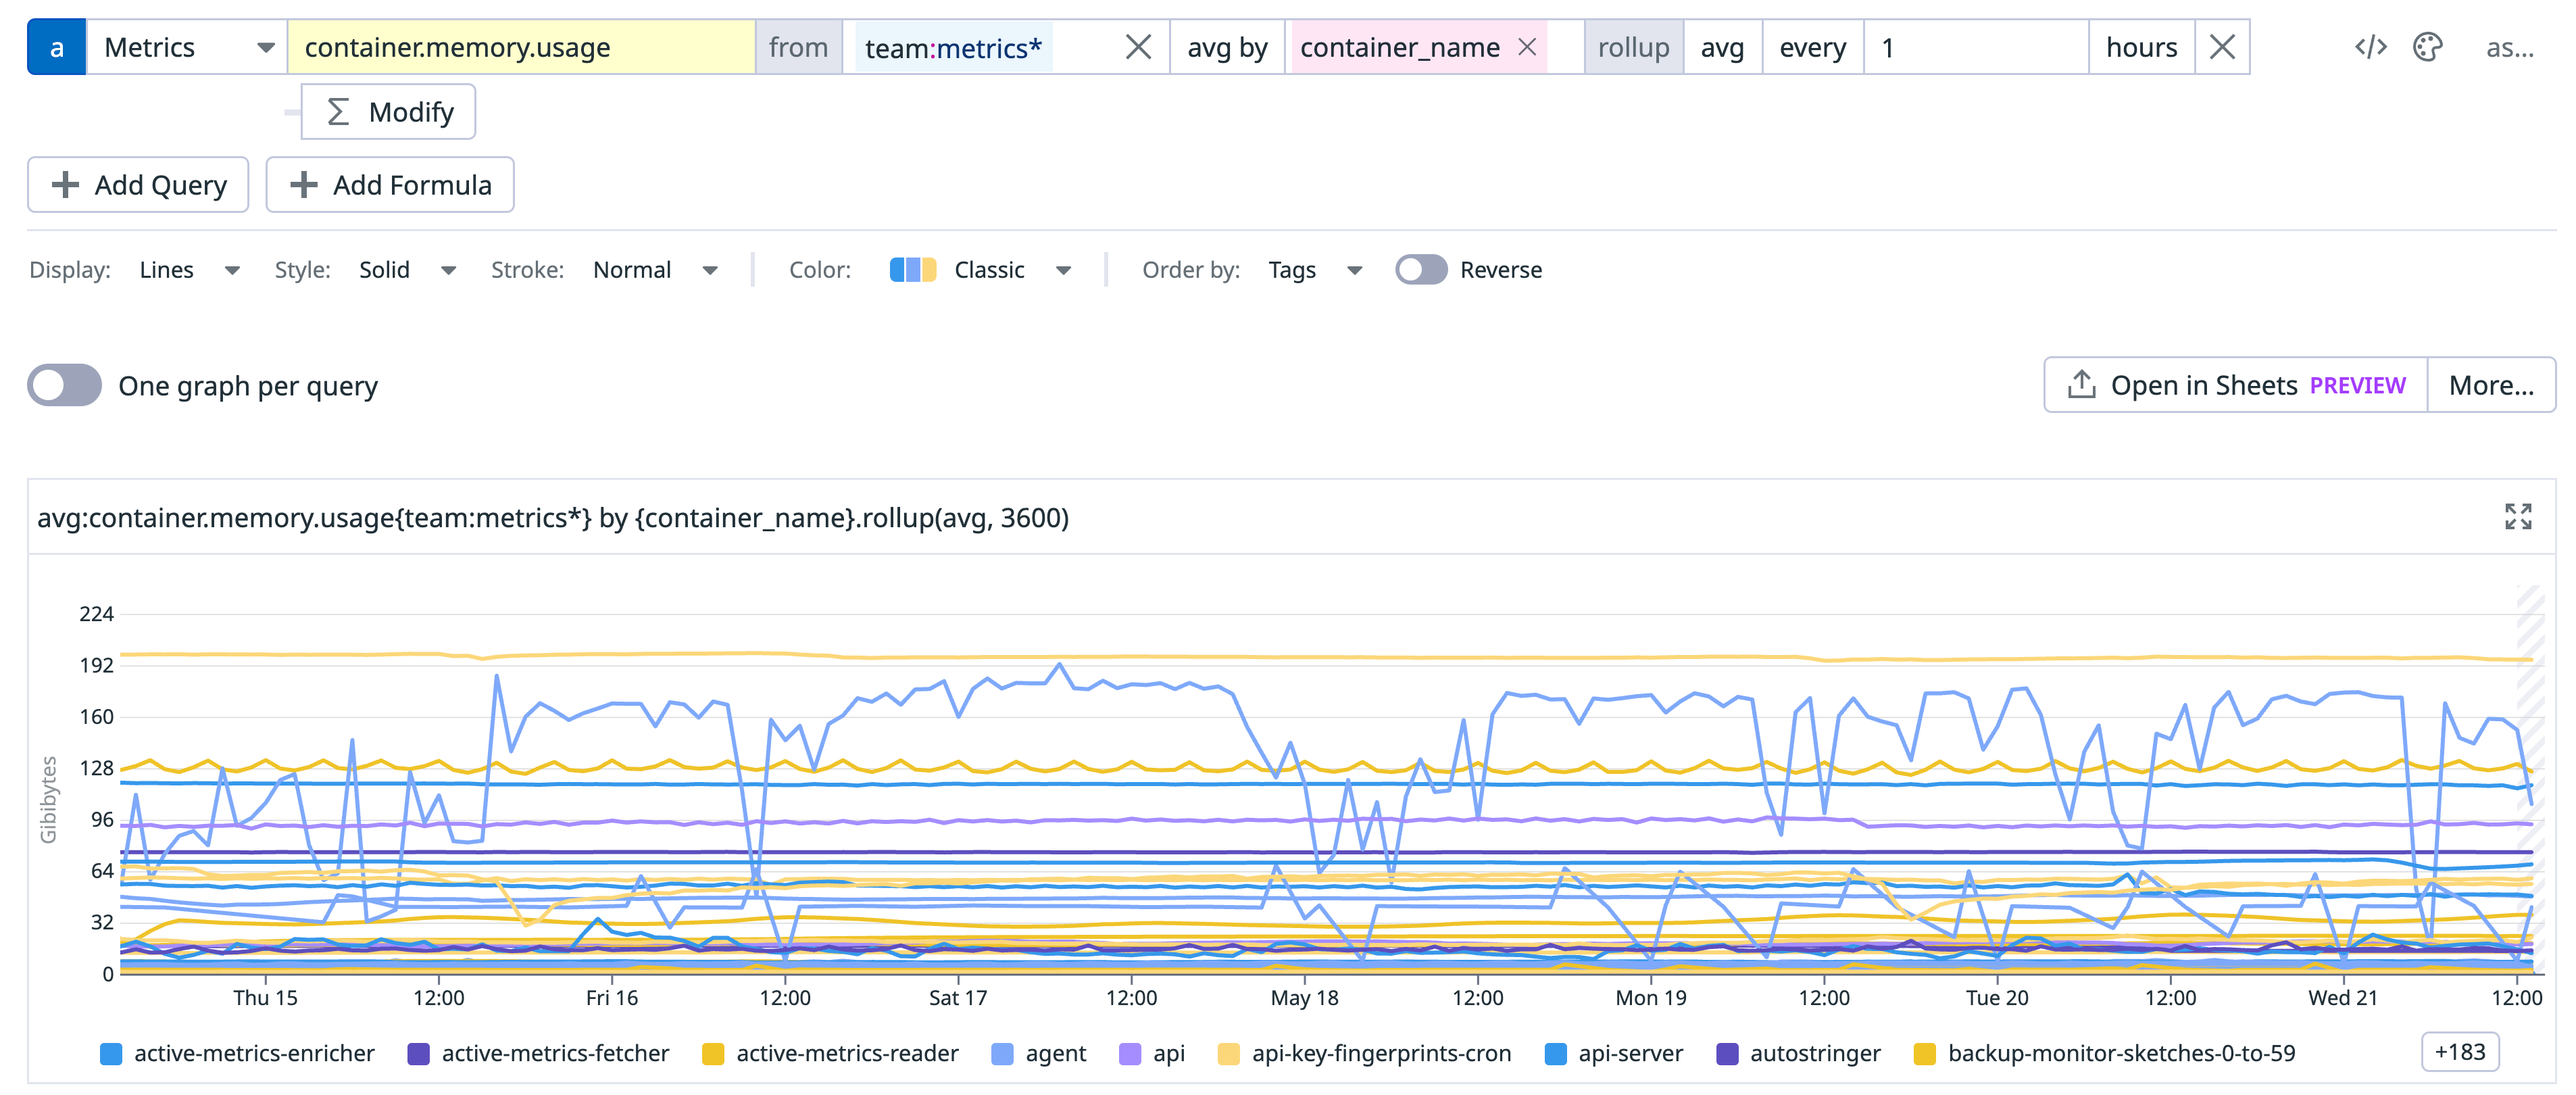Screen dimensions: 2576x1095
Task: Remove the container_name grouping via its X
Action: 1528,47
